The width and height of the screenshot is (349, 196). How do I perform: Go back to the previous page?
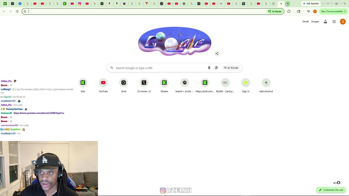tap(4, 11)
